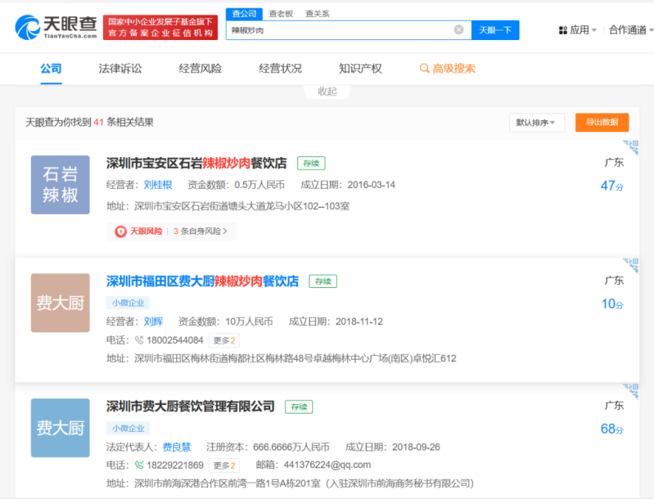Click the 10分 score
This screenshot has width=654, height=499.
tap(612, 303)
